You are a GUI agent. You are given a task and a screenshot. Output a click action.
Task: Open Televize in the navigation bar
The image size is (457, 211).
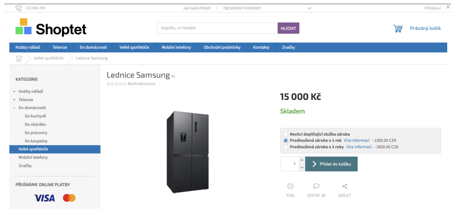[x=60, y=47]
